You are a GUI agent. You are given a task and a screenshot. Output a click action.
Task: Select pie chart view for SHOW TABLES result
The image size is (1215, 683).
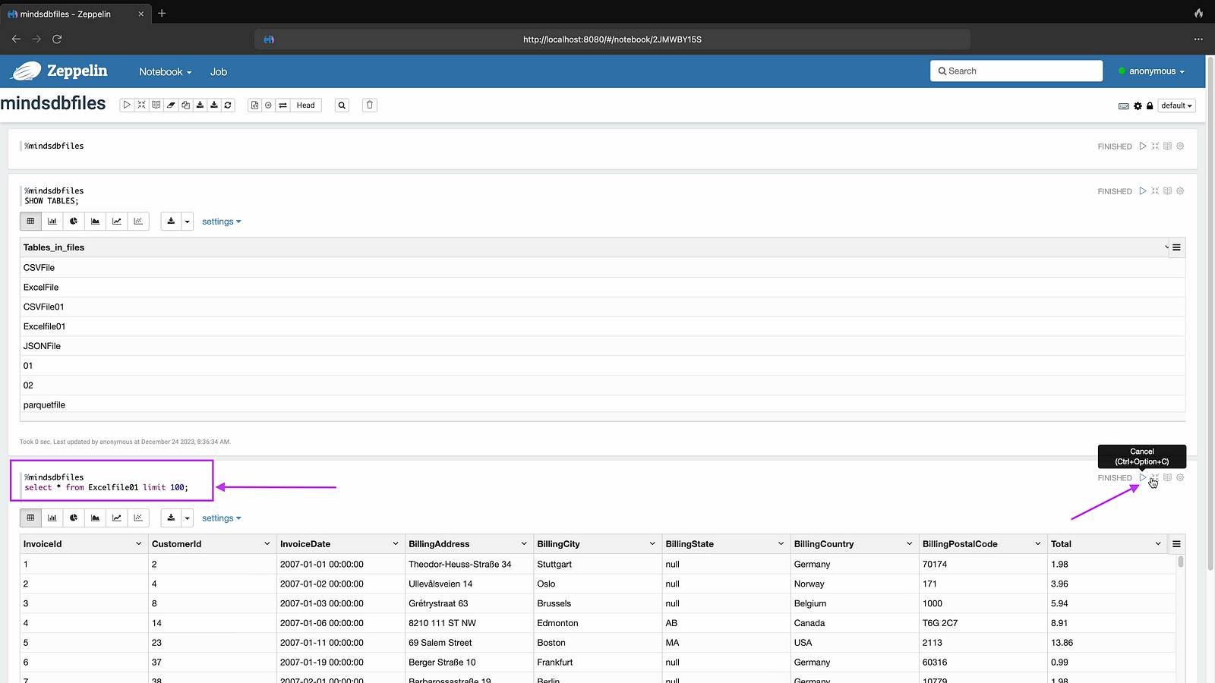click(x=74, y=222)
